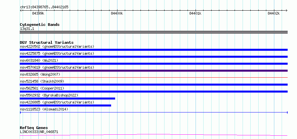The width and height of the screenshot is (297, 139).
Task: Select the 13q31.1 band label
Action: coord(27,29)
